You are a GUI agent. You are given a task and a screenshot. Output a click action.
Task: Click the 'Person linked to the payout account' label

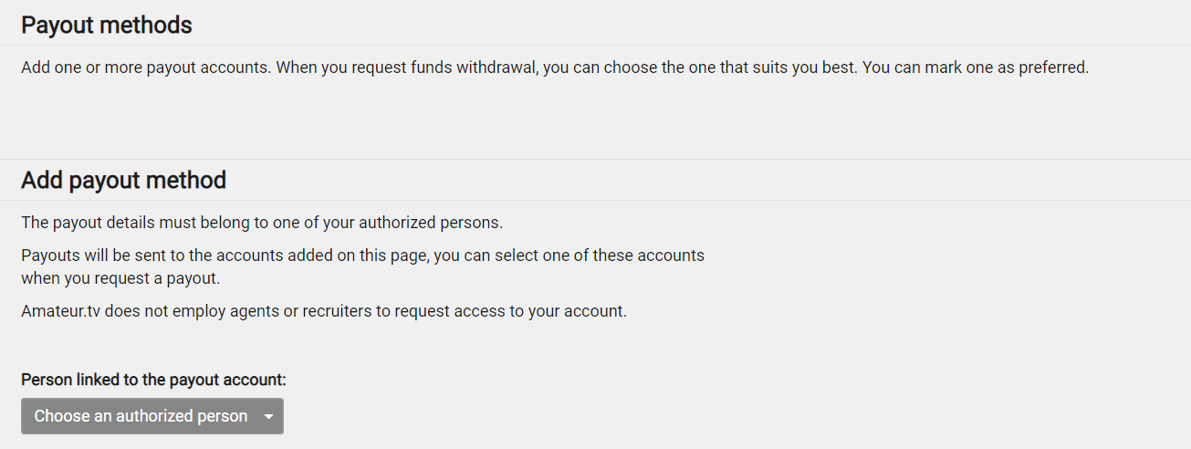tap(153, 380)
